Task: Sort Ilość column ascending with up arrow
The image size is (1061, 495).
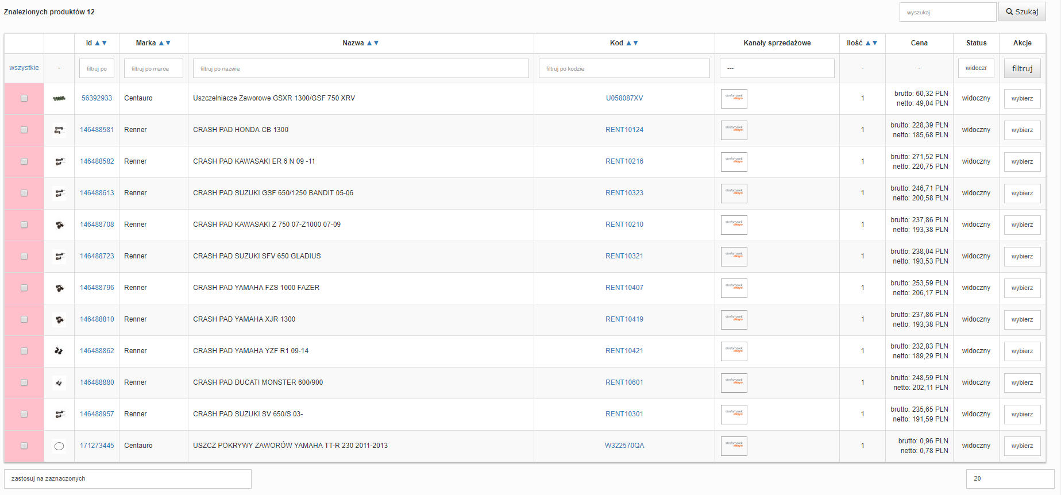Action: point(868,43)
